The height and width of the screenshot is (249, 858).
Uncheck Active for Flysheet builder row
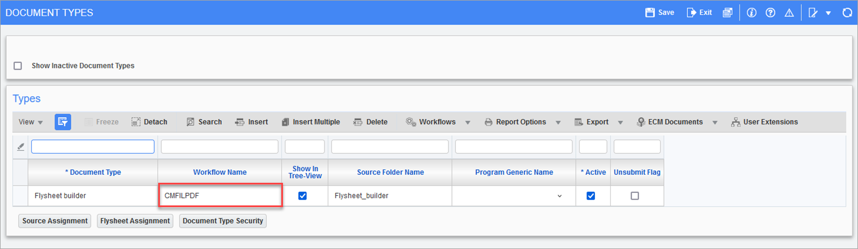[x=591, y=196]
